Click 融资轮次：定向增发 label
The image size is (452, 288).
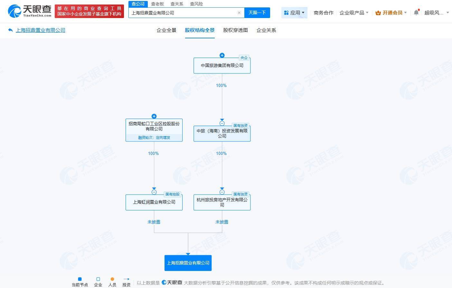click(154, 138)
